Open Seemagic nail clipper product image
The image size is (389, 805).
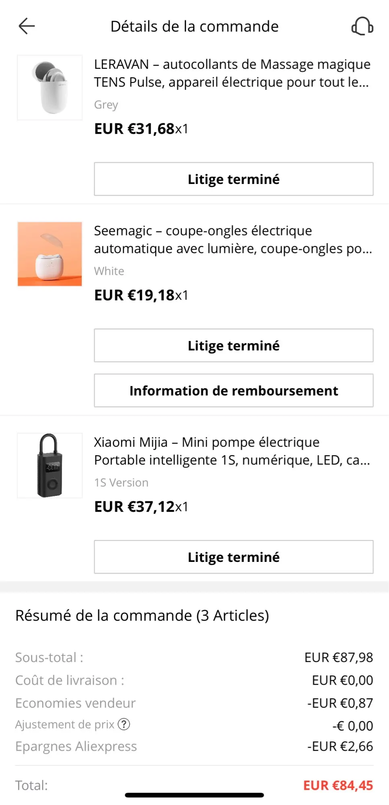click(50, 254)
